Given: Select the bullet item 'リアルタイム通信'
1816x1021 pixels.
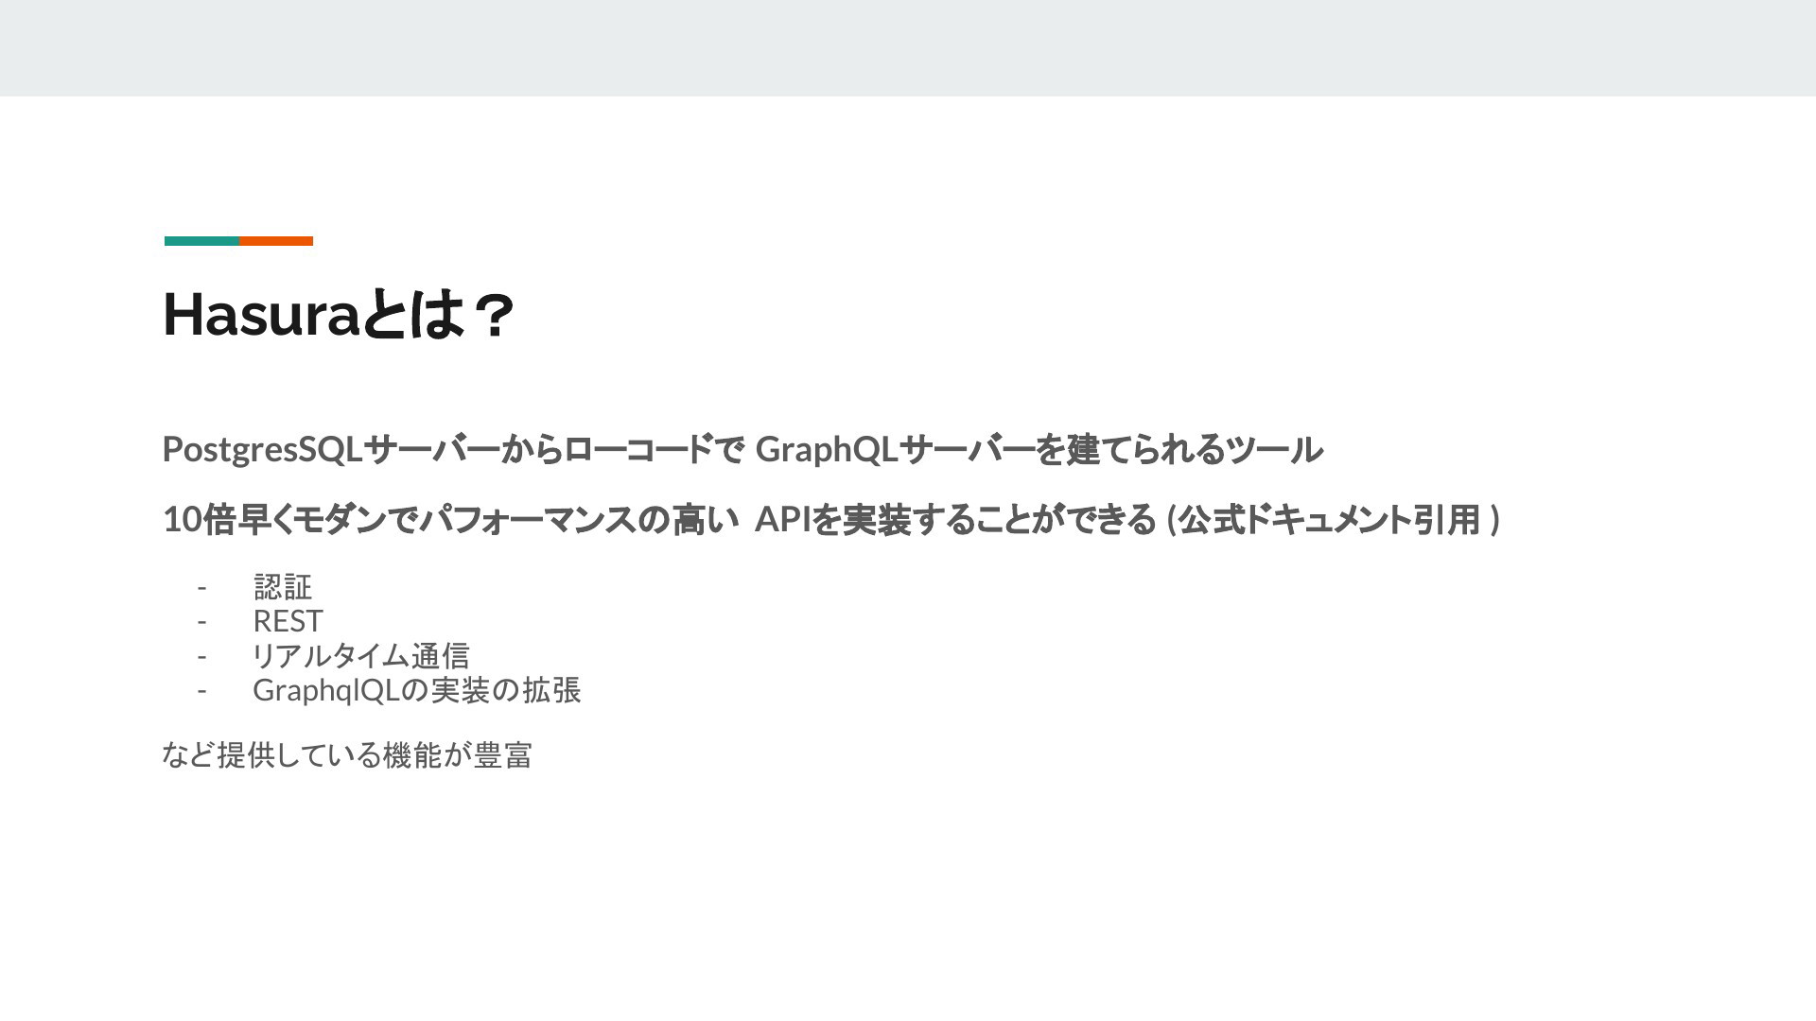Looking at the screenshot, I should tap(360, 655).
